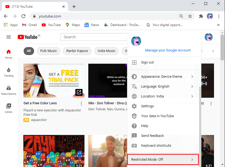Click the Keyboard shortcuts icon
The width and height of the screenshot is (225, 167).
[x=134, y=146]
